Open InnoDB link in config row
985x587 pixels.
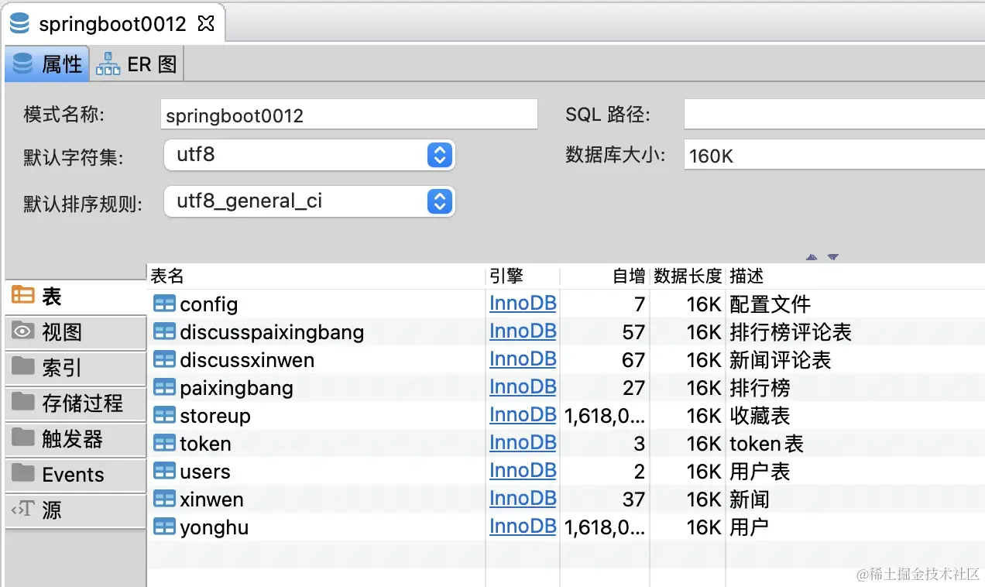click(x=523, y=304)
